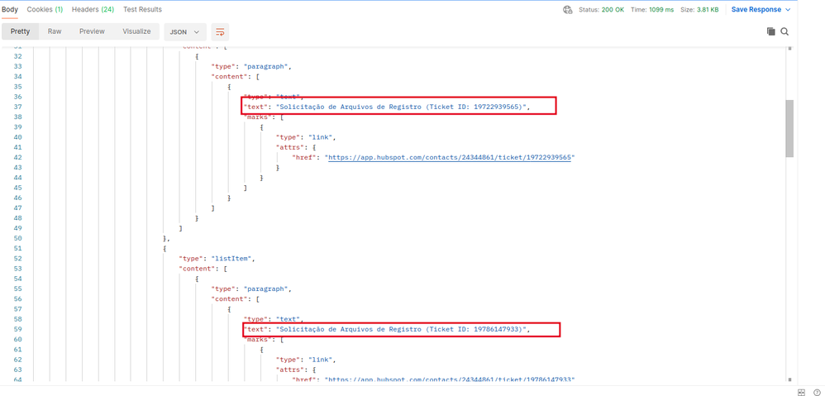Click the "text" value on line 58
The image size is (825, 396).
click(289, 318)
